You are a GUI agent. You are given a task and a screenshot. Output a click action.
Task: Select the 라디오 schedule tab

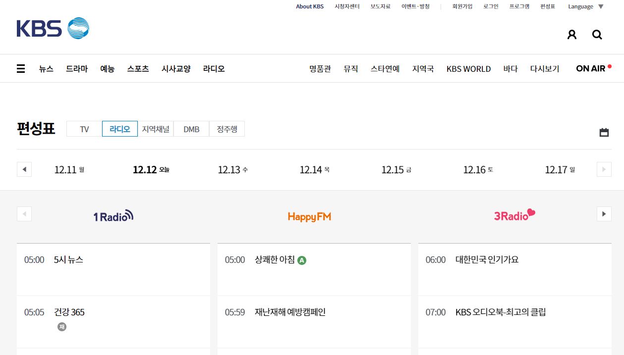[x=120, y=129]
